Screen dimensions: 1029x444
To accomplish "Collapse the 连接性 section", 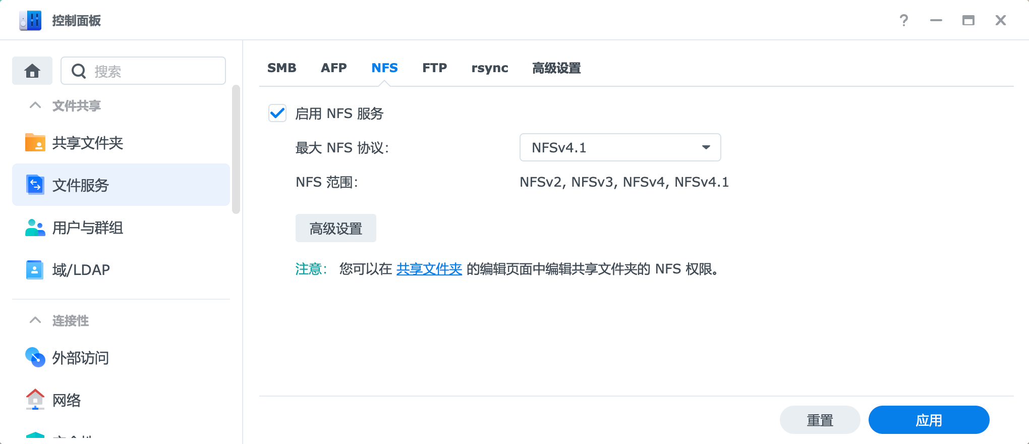I will click(35, 320).
